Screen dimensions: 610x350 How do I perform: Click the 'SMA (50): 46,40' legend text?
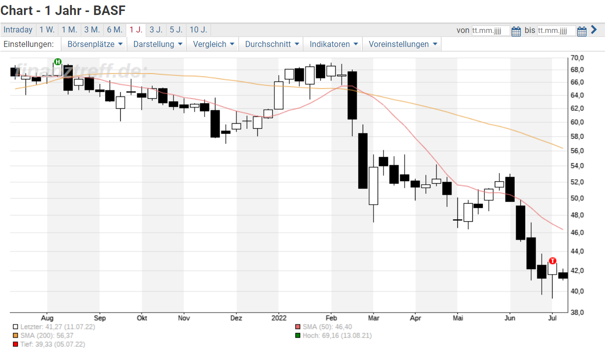pyautogui.click(x=327, y=327)
